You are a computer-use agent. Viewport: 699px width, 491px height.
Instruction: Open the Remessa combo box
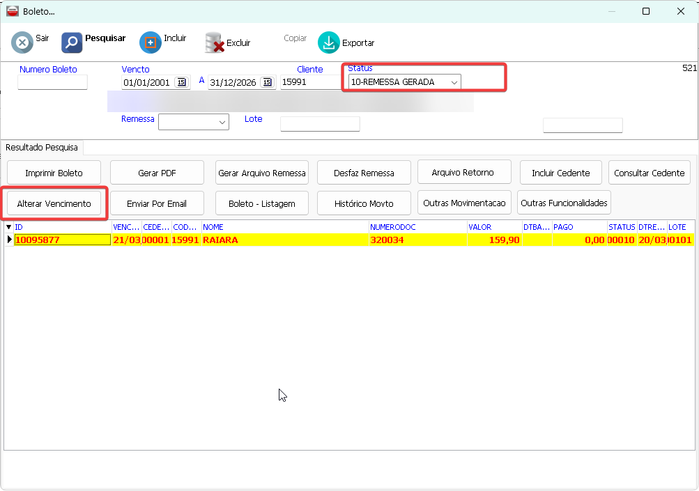coord(222,122)
